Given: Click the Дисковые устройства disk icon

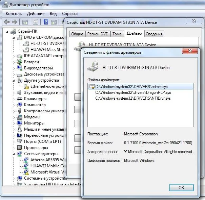Looking at the screenshot, I should 20,75.
